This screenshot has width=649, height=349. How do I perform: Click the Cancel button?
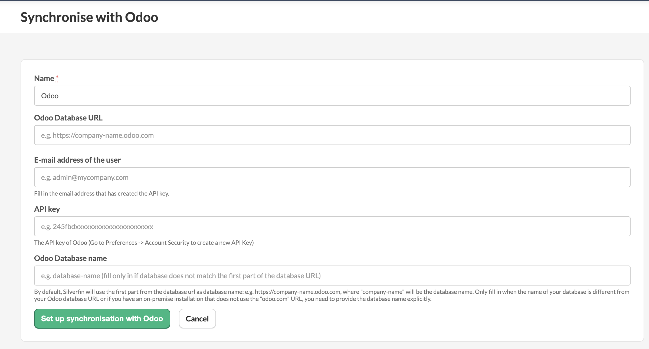point(197,319)
